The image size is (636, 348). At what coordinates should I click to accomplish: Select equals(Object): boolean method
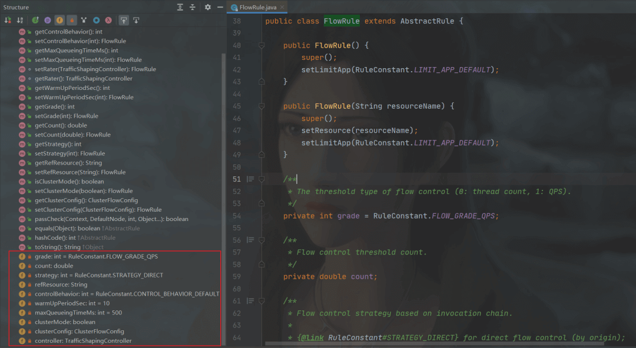(x=87, y=228)
